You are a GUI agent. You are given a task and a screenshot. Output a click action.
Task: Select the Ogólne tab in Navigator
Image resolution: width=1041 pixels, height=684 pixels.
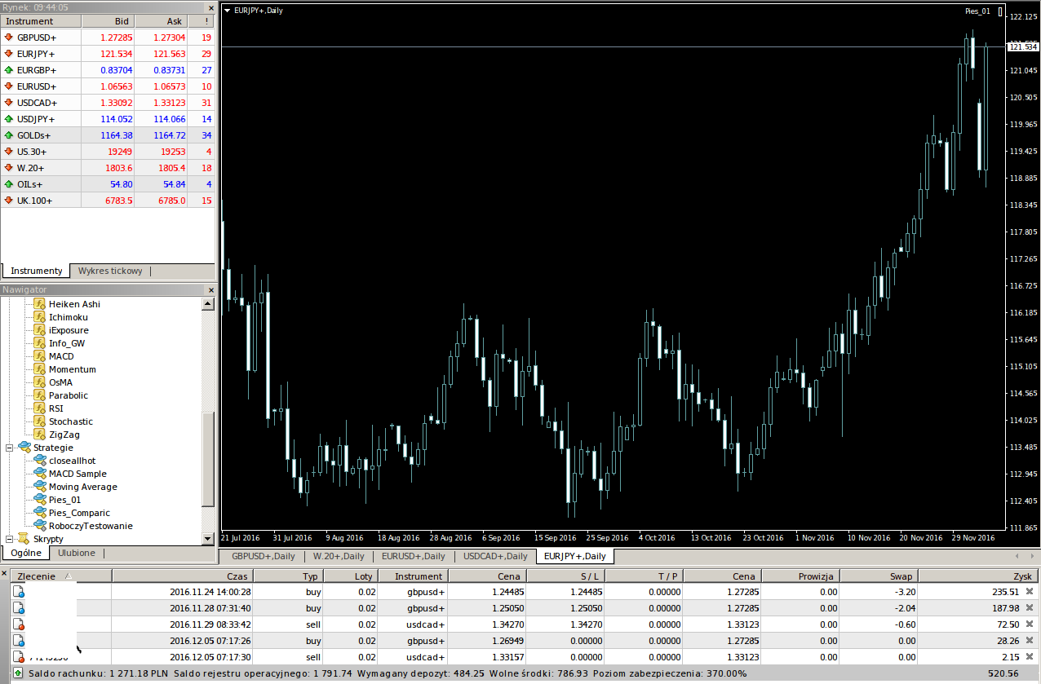(26, 553)
